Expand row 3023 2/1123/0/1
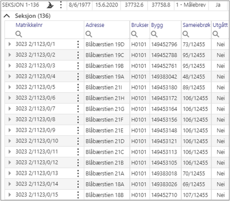The height and width of the screenshot is (201, 230). tap(10, 44)
